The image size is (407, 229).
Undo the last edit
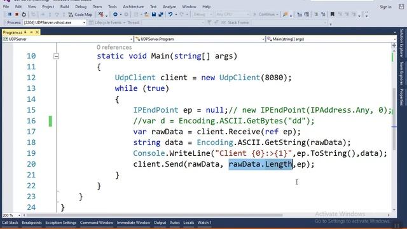pos(170,15)
